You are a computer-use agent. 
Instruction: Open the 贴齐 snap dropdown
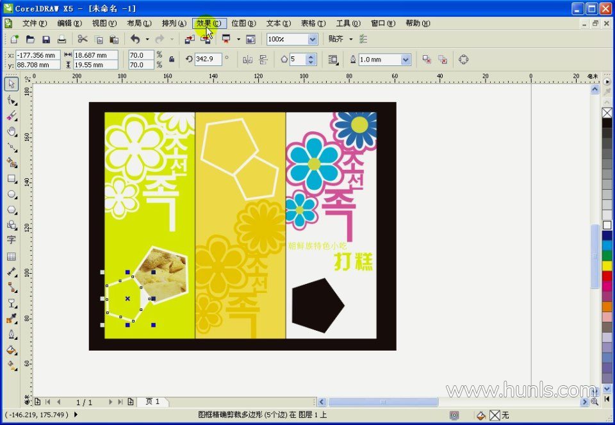click(350, 40)
